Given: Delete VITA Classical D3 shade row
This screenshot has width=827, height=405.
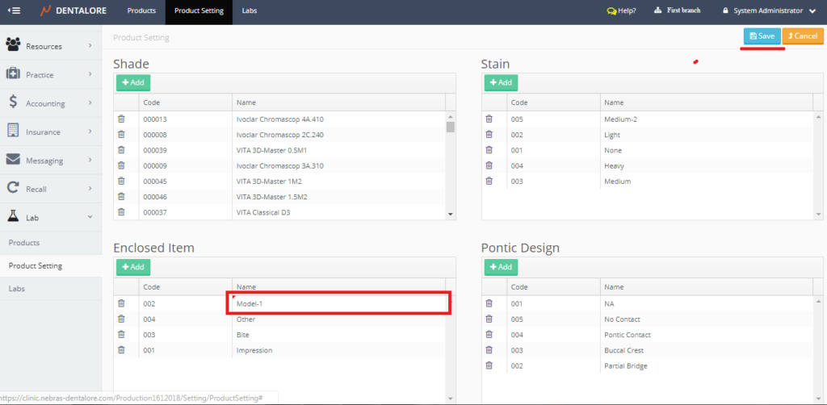Looking at the screenshot, I should pyautogui.click(x=122, y=212).
